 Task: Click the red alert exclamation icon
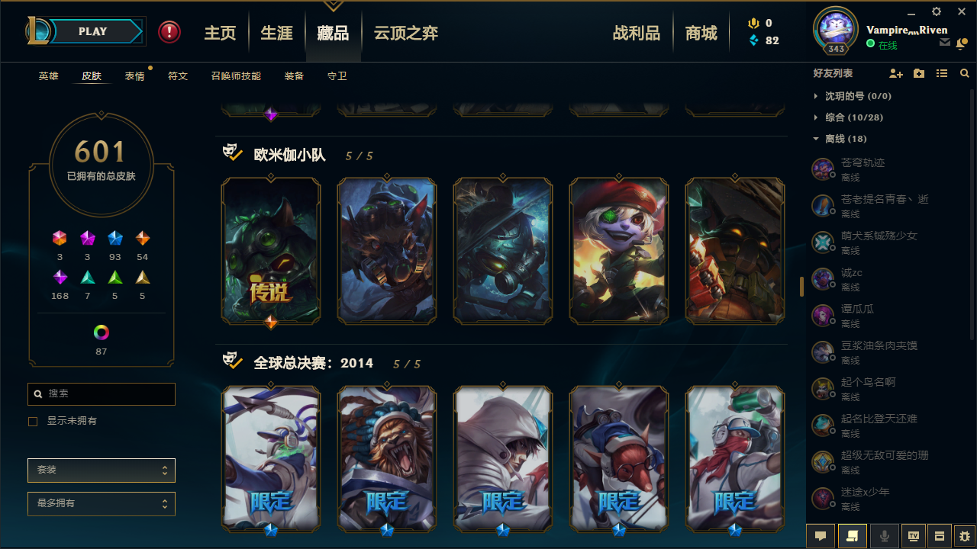pos(169,32)
